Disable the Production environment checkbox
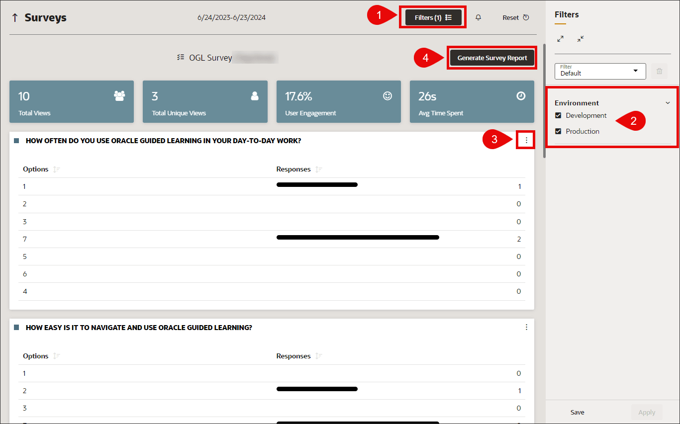 click(x=558, y=131)
